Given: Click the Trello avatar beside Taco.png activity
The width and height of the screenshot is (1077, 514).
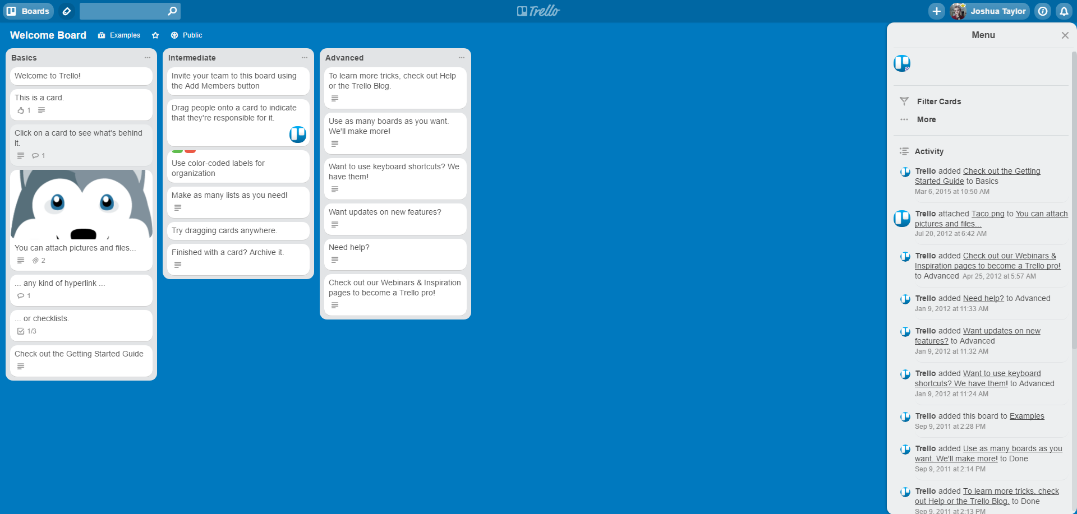Looking at the screenshot, I should pyautogui.click(x=902, y=219).
